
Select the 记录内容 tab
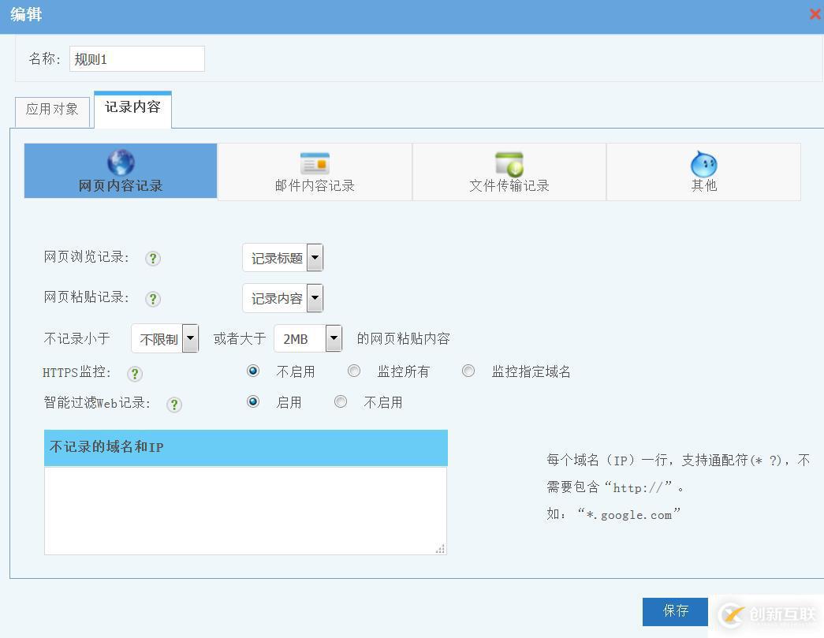tap(132, 109)
